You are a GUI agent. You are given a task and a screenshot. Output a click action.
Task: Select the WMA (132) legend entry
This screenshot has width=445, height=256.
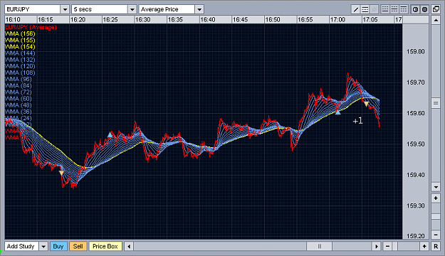point(20,60)
